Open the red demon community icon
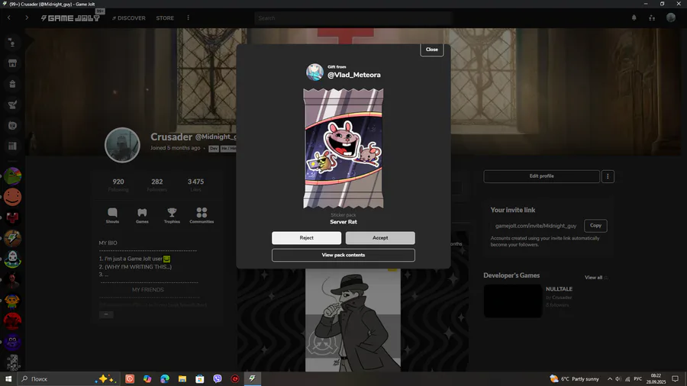This screenshot has height=386, width=687. point(12,321)
